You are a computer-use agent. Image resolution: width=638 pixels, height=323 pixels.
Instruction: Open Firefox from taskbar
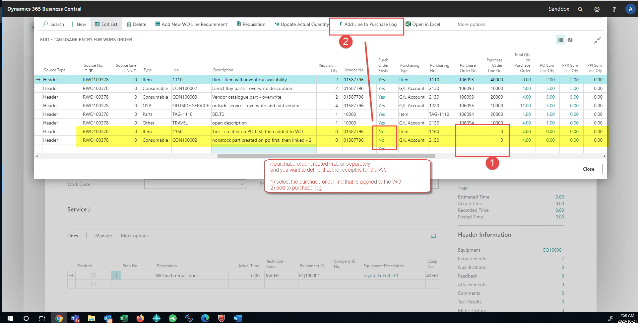tap(140, 318)
